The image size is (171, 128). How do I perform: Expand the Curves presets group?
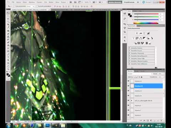[130, 50]
